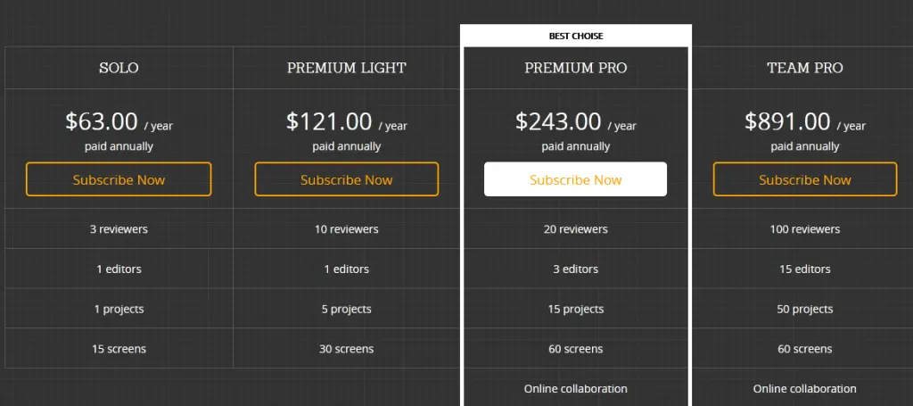Click the $121.00 per year price

click(347, 121)
